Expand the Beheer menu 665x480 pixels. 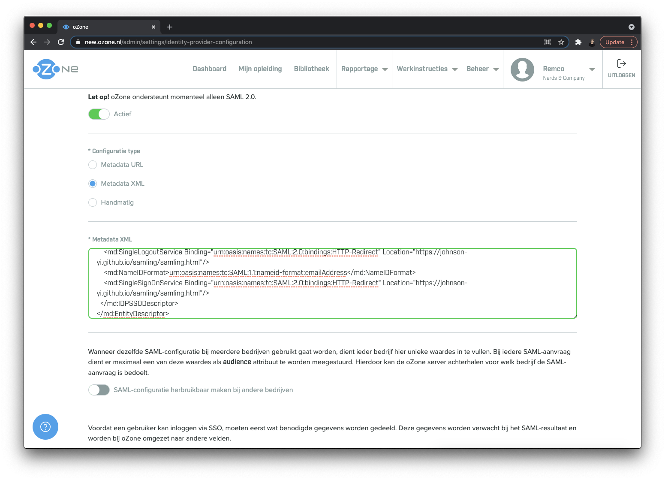click(x=482, y=69)
